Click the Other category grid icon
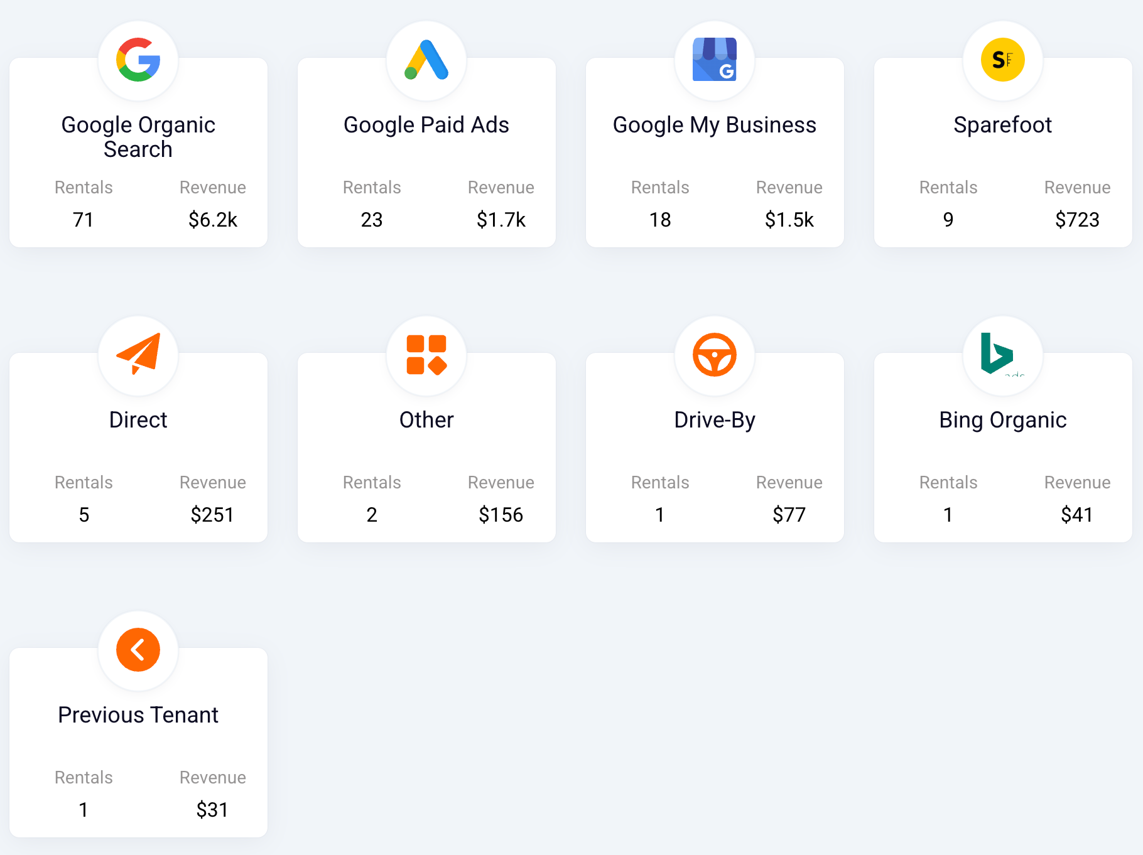1143x855 pixels. pos(426,355)
